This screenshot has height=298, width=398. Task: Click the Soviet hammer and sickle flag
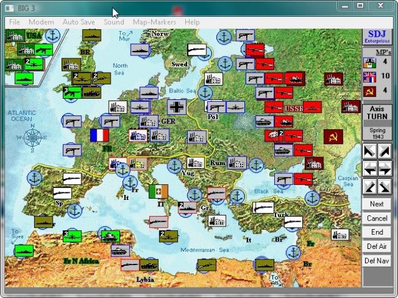(333, 137)
